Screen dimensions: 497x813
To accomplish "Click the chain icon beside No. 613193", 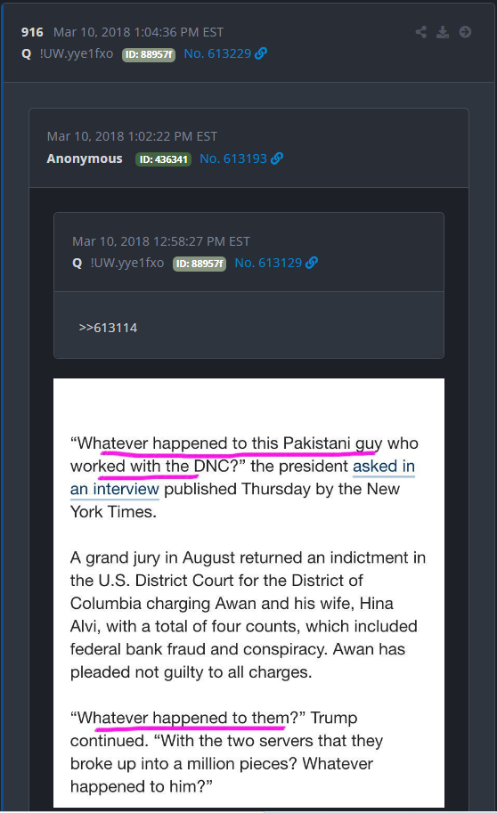I will coord(278,159).
